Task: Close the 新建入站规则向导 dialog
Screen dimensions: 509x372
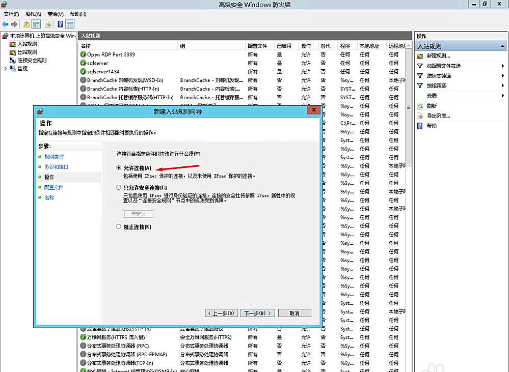Action: (313, 110)
